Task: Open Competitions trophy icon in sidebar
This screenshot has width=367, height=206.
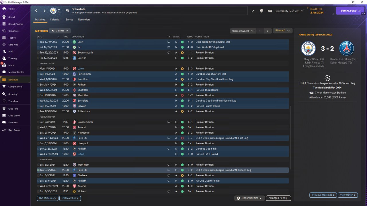Action: pyautogui.click(x=4, y=86)
